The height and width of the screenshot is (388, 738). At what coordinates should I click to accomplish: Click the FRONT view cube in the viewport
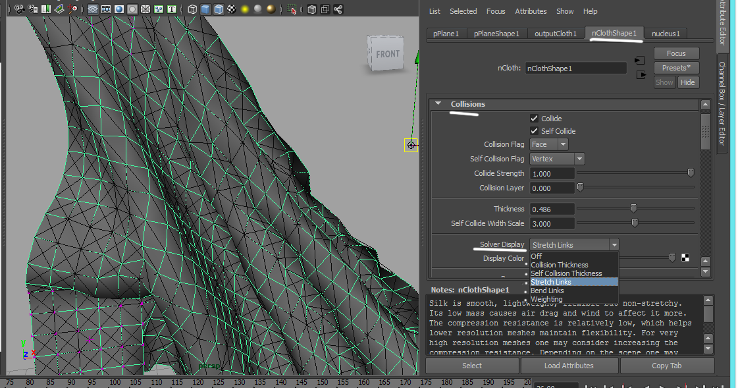coord(386,54)
